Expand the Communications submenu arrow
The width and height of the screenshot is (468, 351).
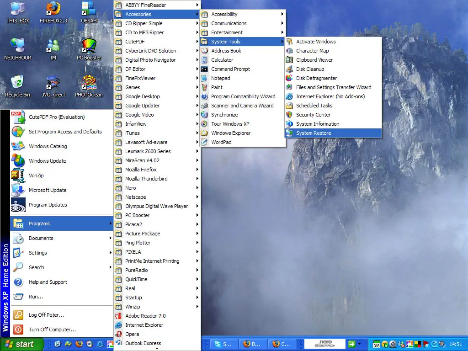coord(282,23)
